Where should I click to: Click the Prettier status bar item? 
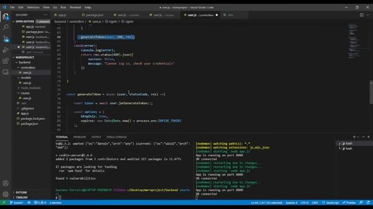tap(349, 203)
